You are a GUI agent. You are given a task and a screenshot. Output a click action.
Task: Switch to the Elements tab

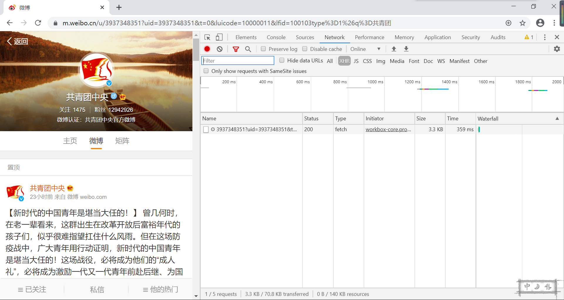point(246,37)
